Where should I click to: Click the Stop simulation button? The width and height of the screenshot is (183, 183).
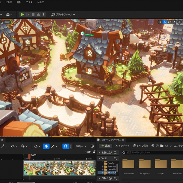(33, 14)
